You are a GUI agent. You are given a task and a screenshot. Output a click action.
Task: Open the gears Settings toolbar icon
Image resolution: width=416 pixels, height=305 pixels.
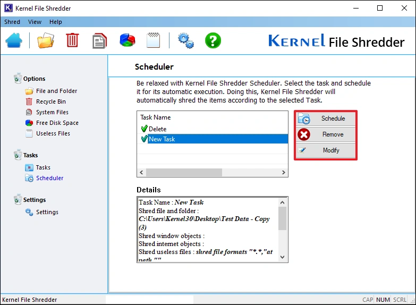[x=185, y=40]
